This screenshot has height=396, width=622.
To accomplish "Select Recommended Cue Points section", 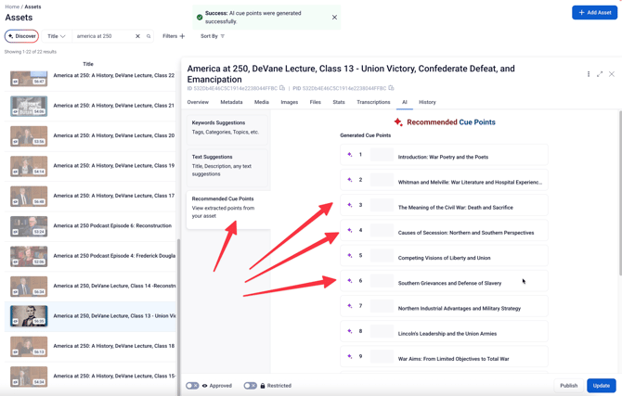I will tap(228, 210).
